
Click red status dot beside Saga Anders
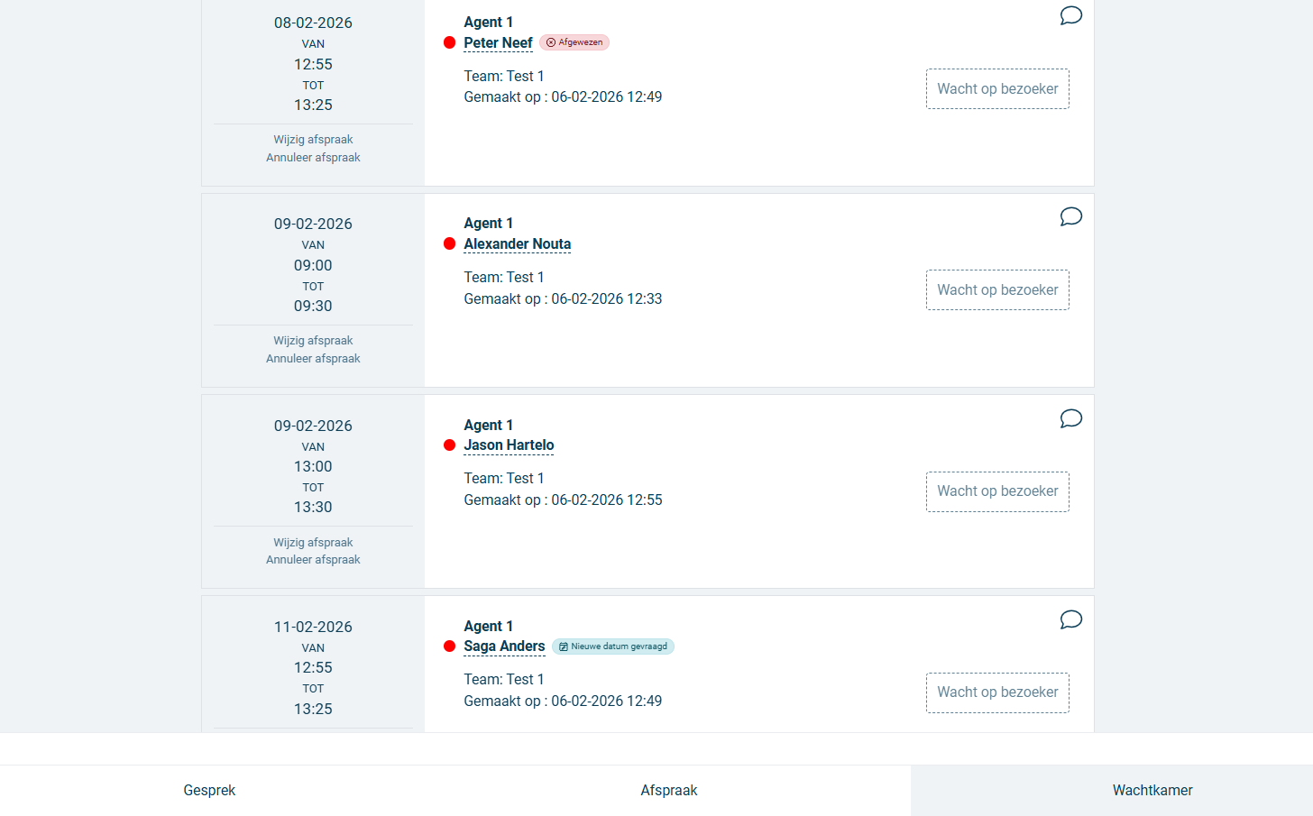[x=449, y=646]
